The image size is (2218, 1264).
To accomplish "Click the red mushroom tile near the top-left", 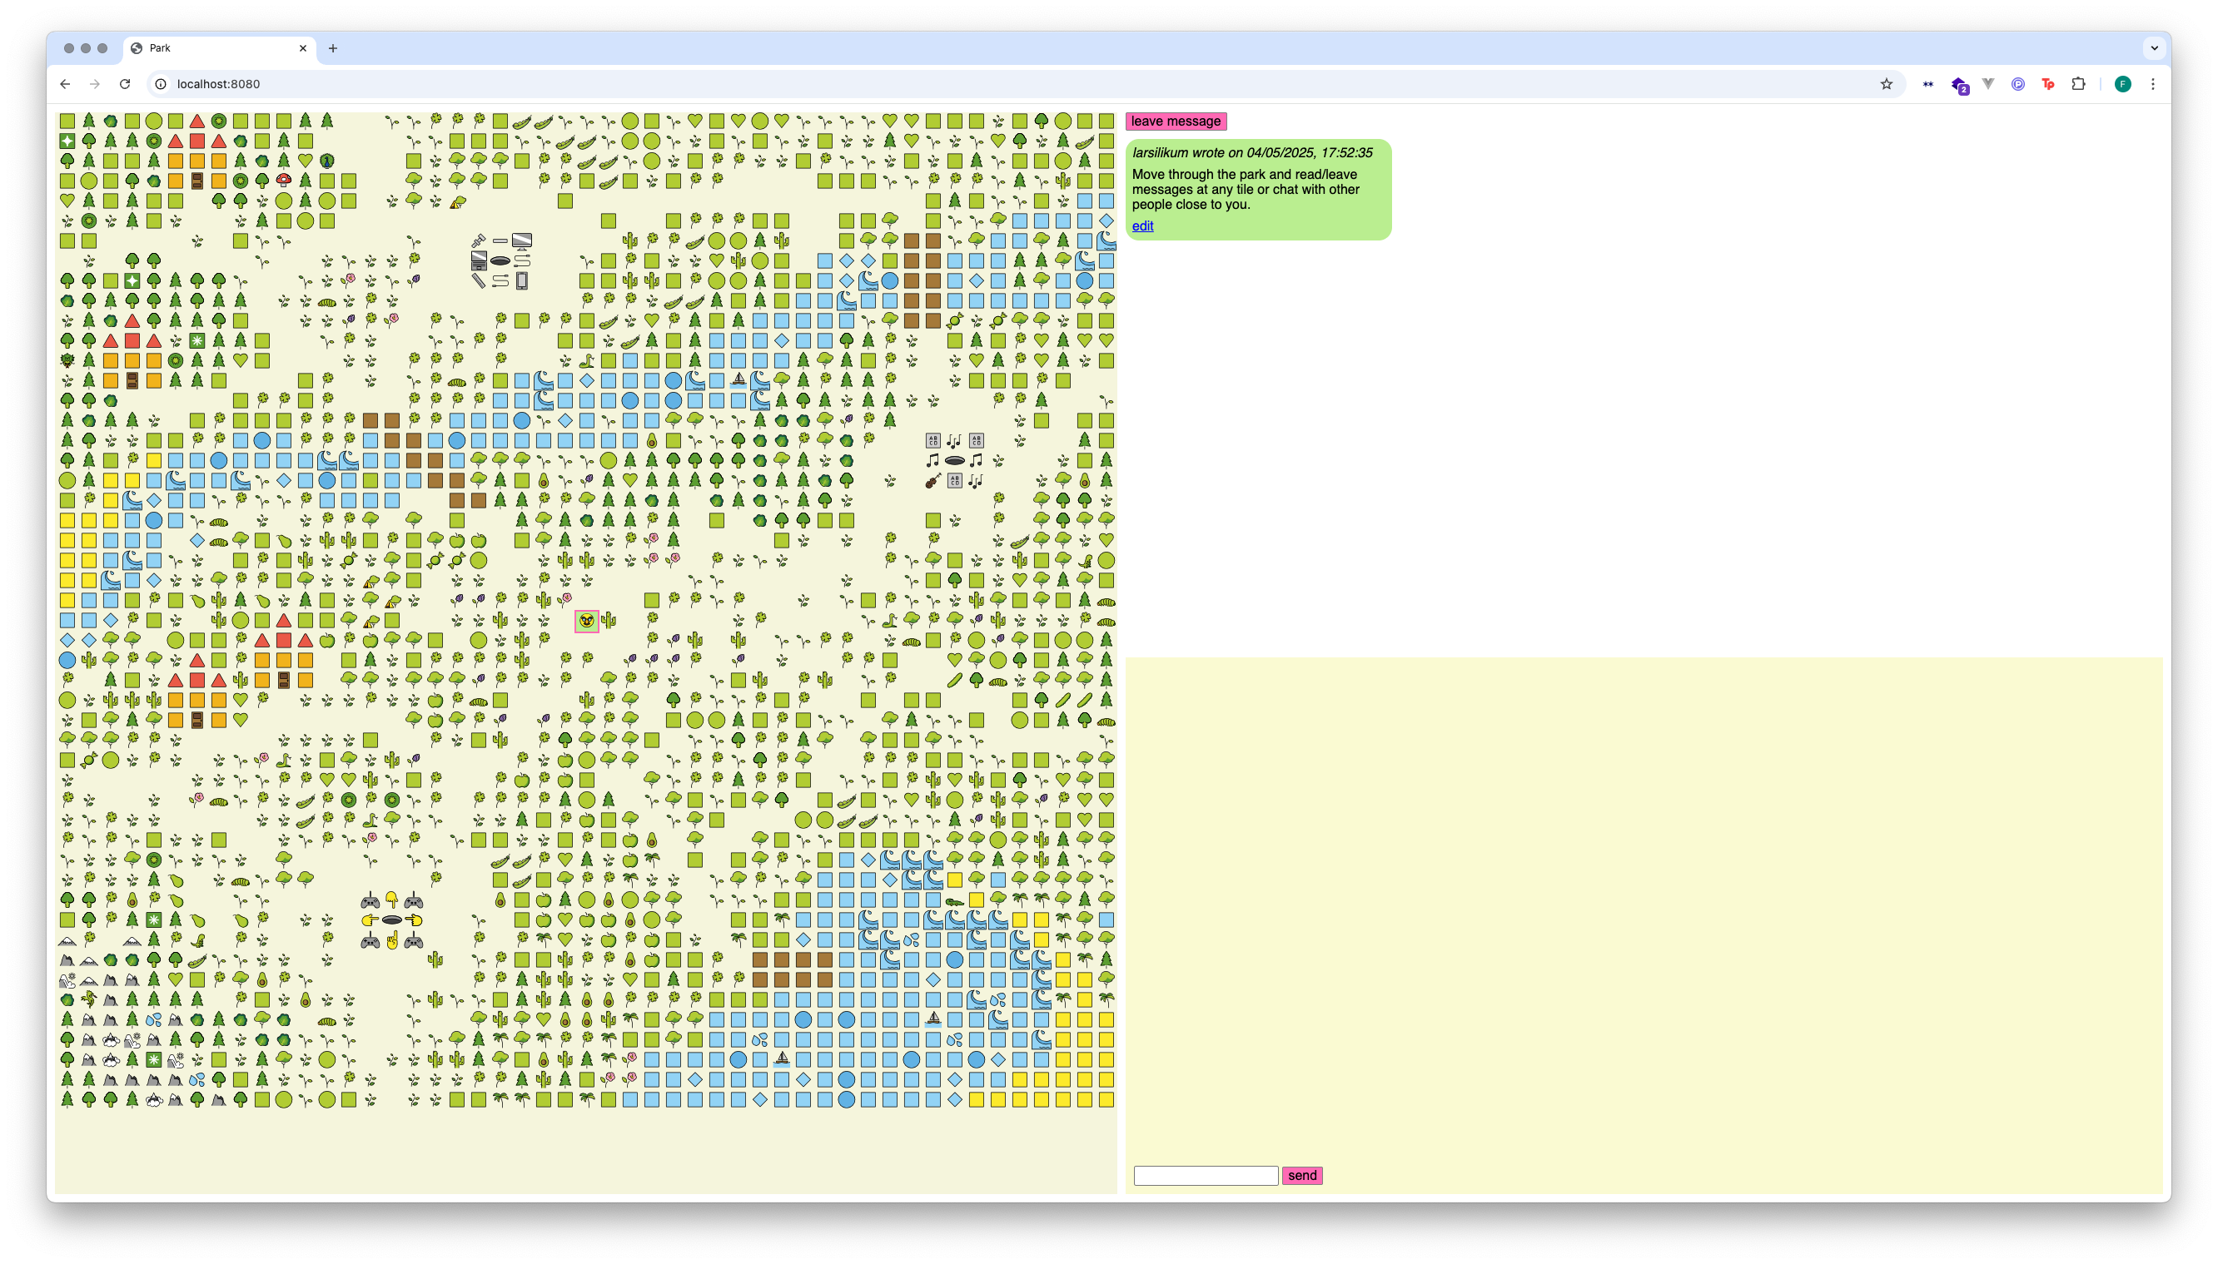I will point(284,181).
